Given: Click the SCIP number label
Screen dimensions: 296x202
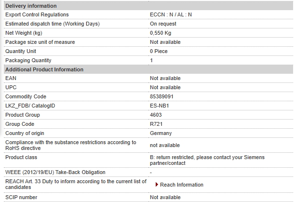Looking at the screenshot, I should click(21, 197).
